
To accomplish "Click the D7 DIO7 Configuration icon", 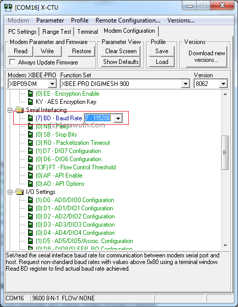I will [30, 151].
